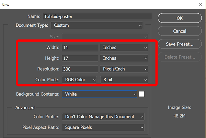Open the RGB Color mode dropdown
The width and height of the screenshot is (206, 138).
point(79,80)
